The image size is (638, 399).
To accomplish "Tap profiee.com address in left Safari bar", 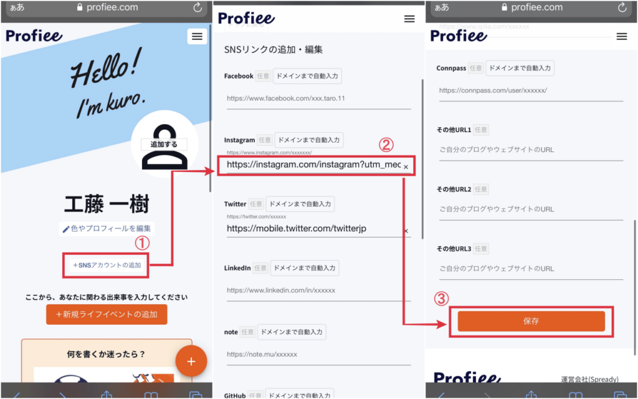I will point(107,7).
